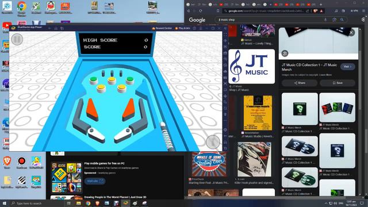Click the Brave desktop shortcut

tap(7, 162)
